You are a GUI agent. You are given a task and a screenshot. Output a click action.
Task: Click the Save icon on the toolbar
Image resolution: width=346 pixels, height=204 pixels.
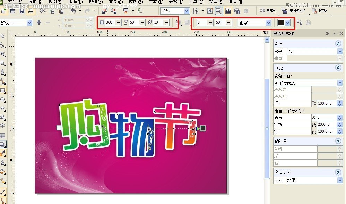click(x=21, y=11)
